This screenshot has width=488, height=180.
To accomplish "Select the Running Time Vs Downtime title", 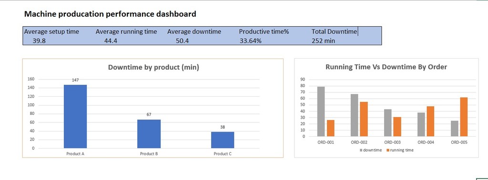I will coord(386,67).
